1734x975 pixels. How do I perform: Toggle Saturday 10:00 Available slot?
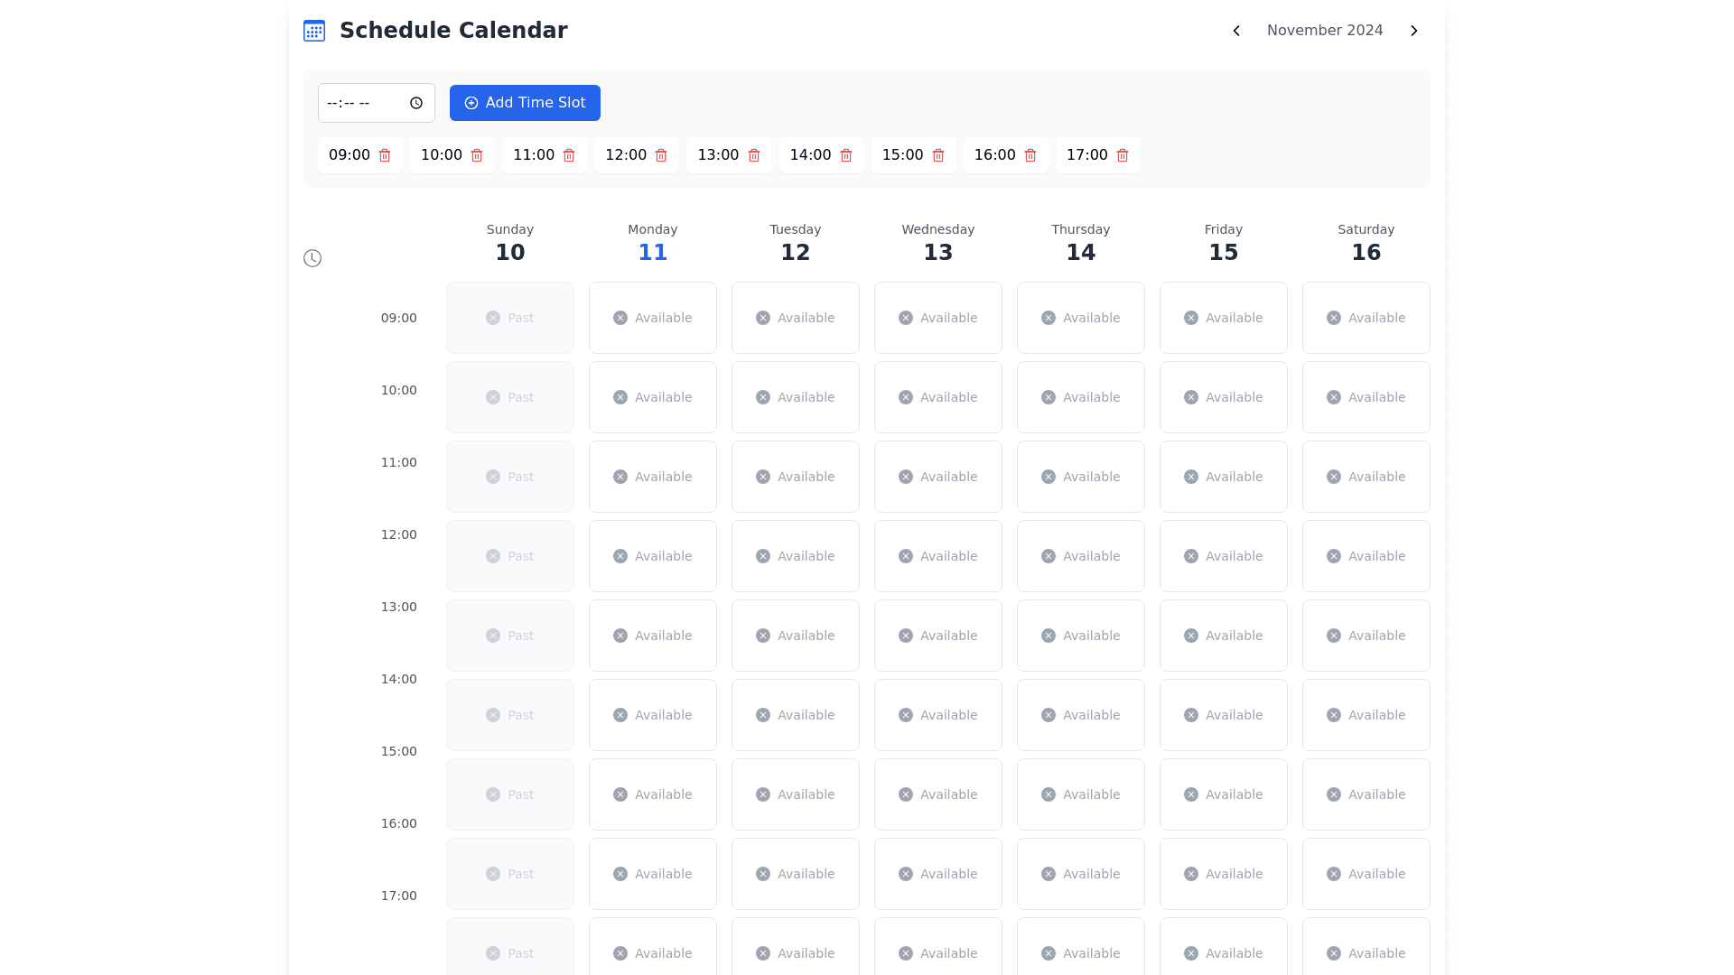pos(1366,397)
